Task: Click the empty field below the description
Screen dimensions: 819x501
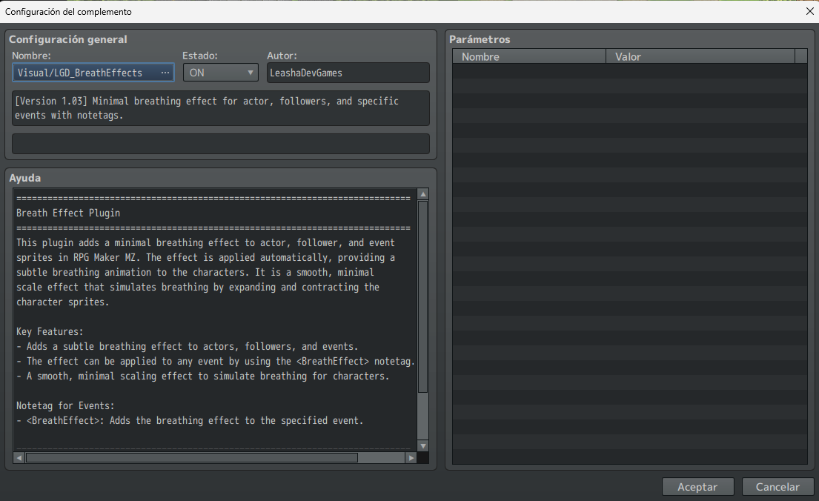Action: pos(220,144)
